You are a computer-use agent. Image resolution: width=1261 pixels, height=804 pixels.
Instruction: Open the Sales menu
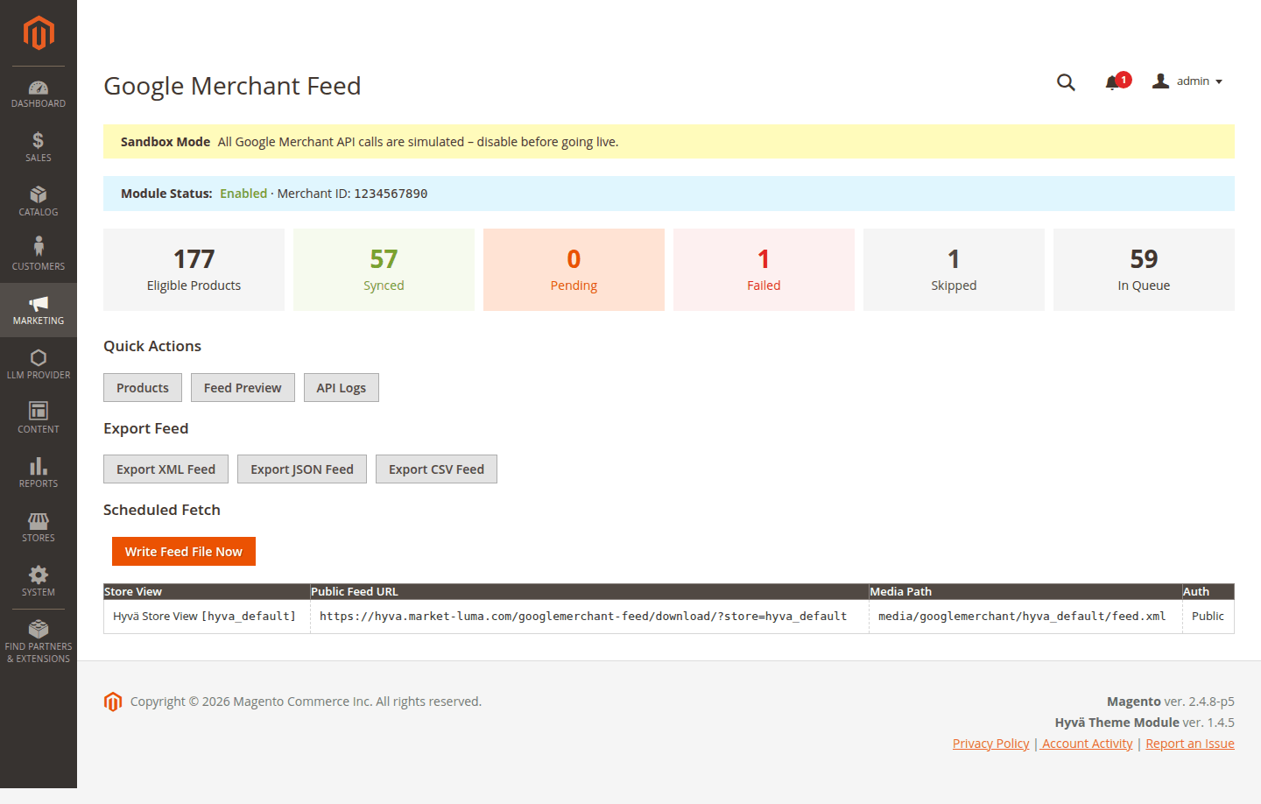click(39, 147)
